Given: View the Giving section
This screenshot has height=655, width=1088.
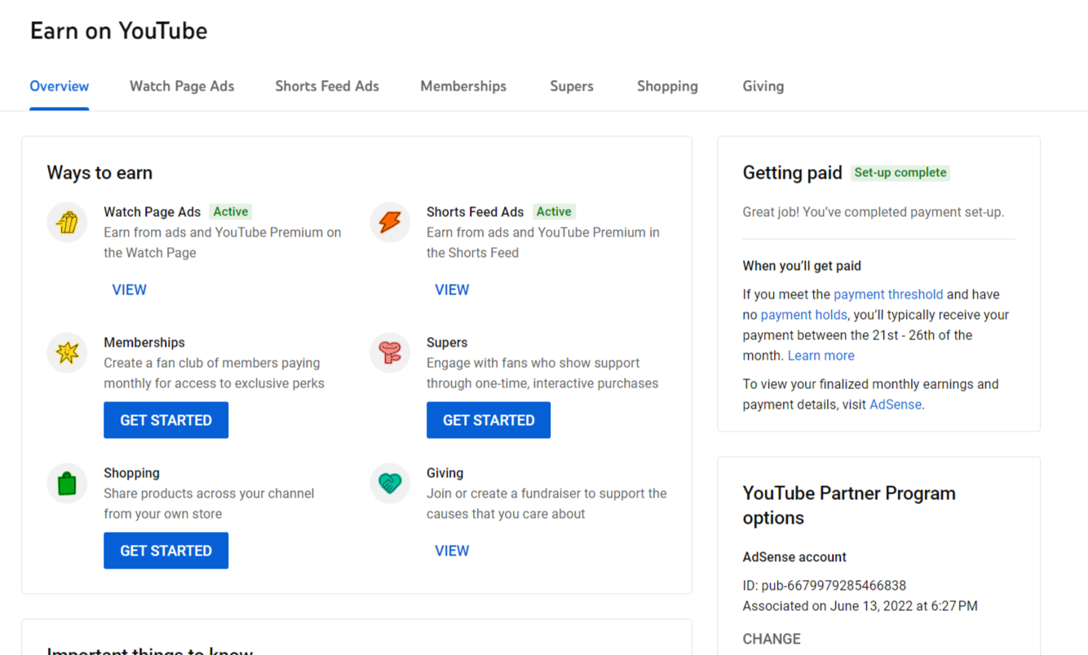Looking at the screenshot, I should click(452, 551).
